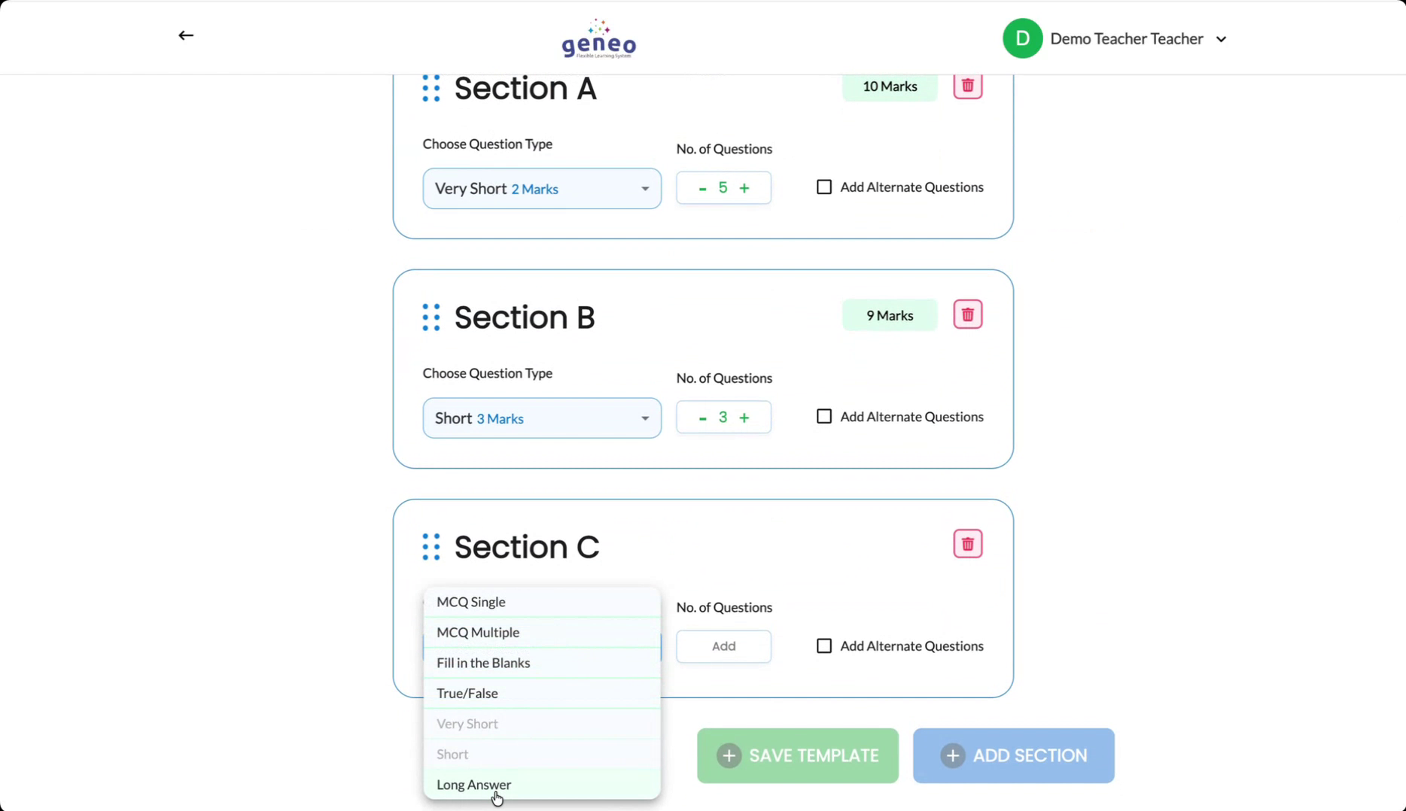Enable Add Alternate Questions for Section B
Viewport: 1406px width, 811px height.
point(824,417)
